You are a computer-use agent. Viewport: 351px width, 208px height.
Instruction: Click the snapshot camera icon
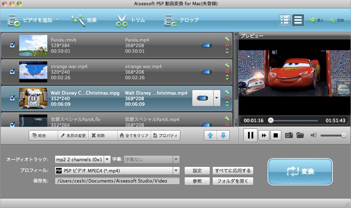point(289,135)
